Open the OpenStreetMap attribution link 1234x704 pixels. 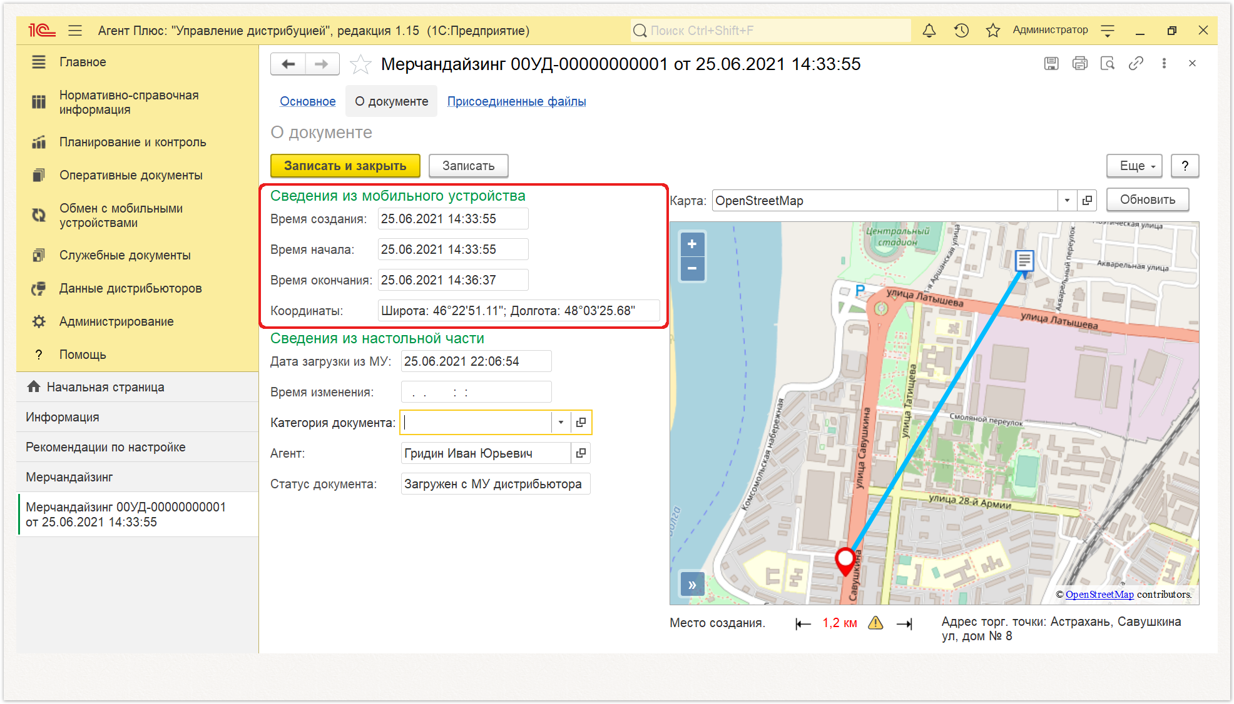point(1099,595)
